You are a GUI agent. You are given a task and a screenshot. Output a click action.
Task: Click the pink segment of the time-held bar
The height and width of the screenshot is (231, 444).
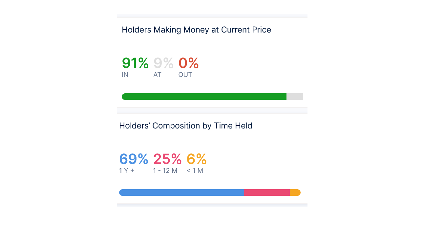[x=267, y=193]
